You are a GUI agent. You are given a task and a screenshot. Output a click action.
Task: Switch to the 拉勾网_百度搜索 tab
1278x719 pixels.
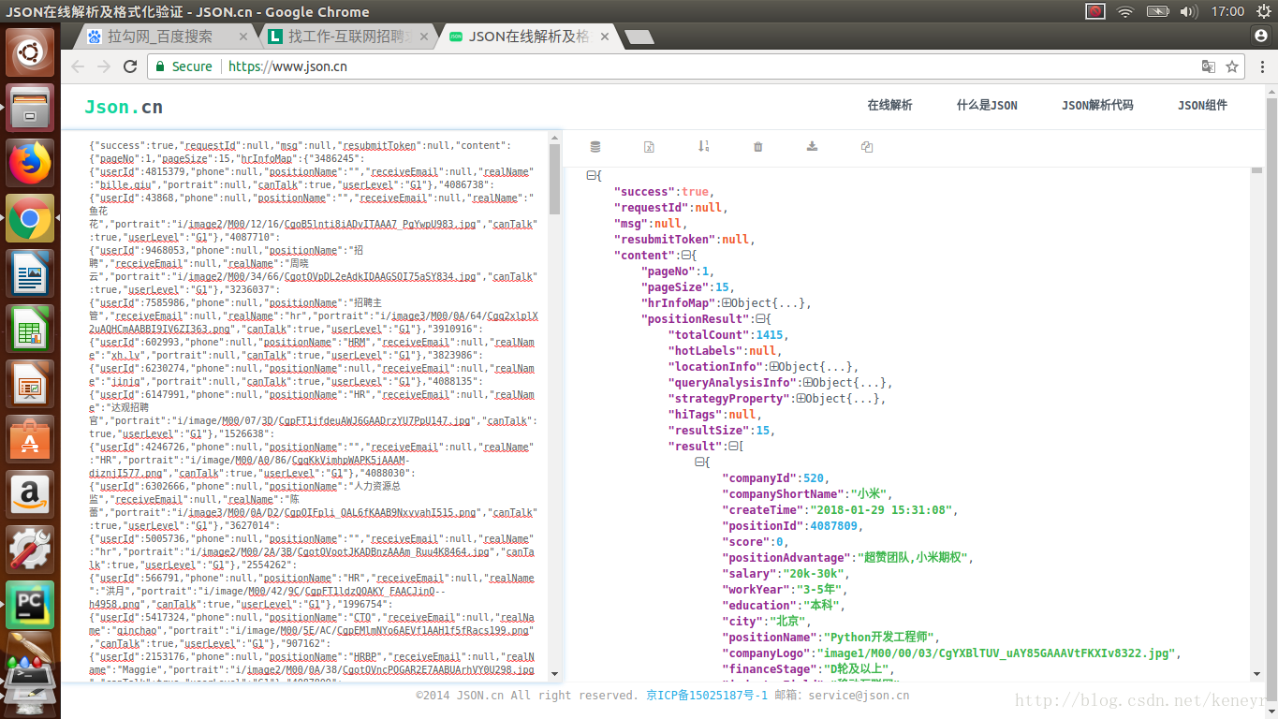click(x=159, y=37)
